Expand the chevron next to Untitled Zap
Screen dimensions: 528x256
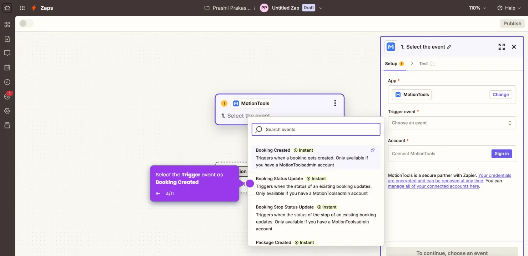[320, 7]
